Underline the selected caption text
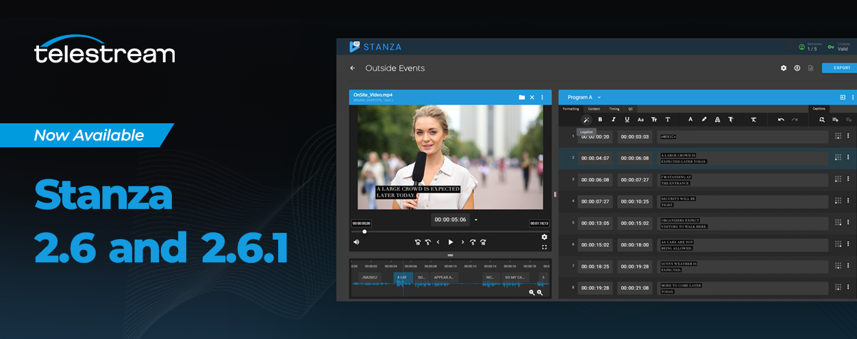The height and width of the screenshot is (339, 857). (x=627, y=120)
